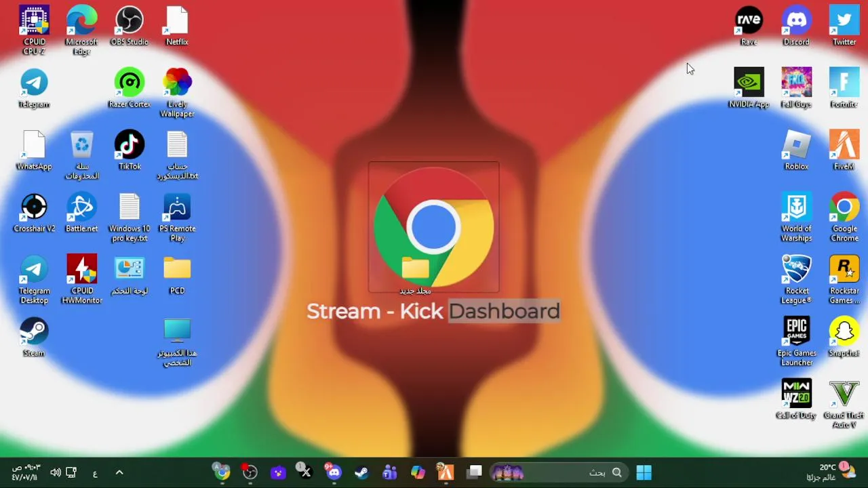Select the PCD folder

[177, 275]
